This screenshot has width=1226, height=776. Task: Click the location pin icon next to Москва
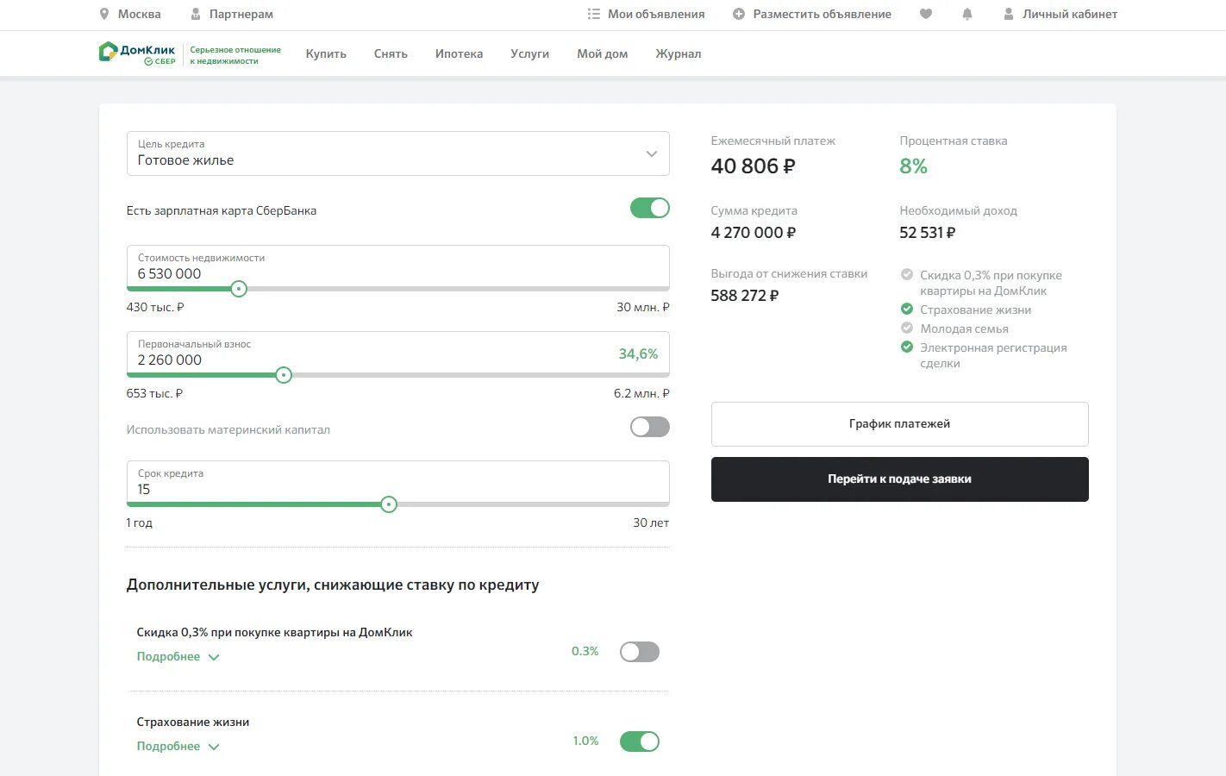pos(104,14)
